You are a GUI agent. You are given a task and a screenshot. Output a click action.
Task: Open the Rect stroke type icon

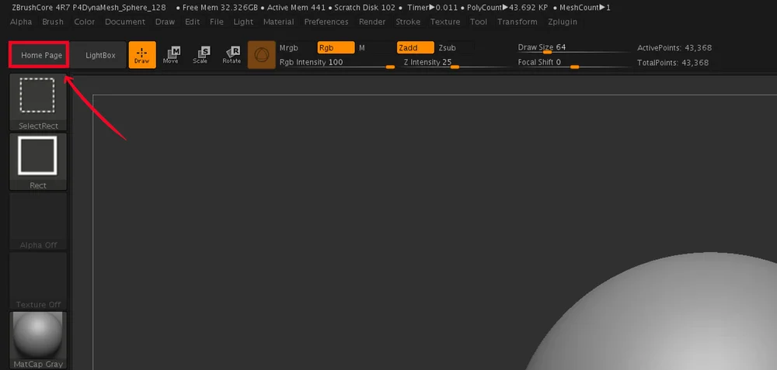(38, 162)
